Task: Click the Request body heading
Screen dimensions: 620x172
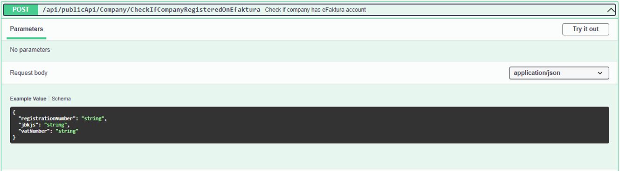Action: (28, 73)
